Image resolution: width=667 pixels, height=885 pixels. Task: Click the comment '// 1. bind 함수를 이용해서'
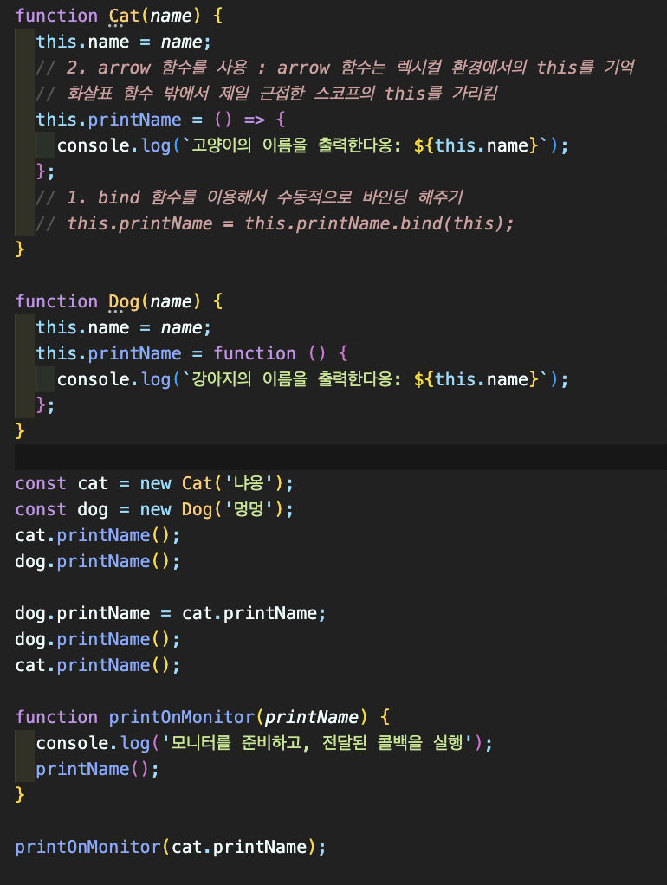tap(249, 197)
